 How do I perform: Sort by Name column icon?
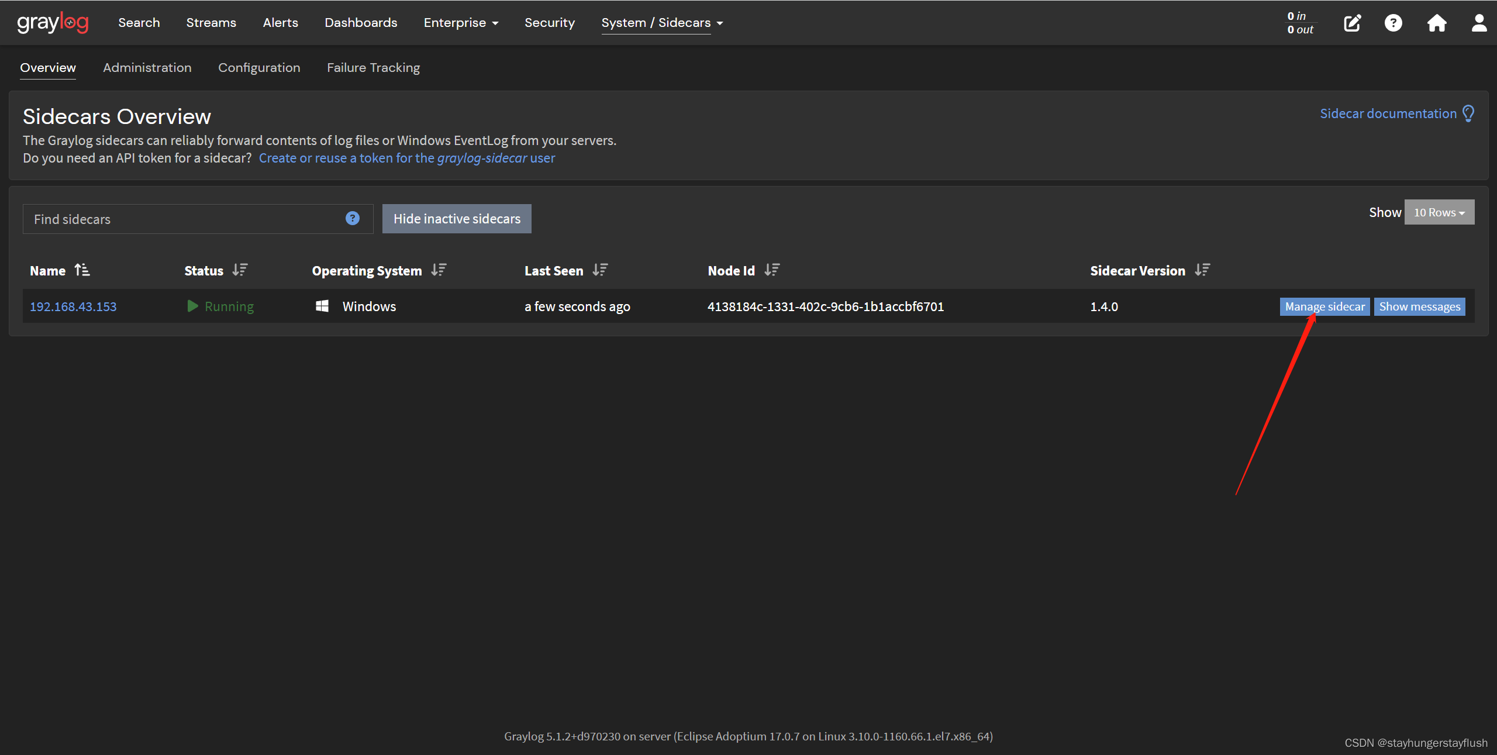coord(82,270)
